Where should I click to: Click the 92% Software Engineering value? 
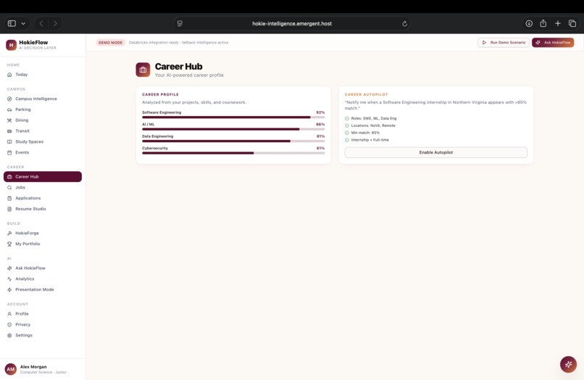tap(320, 112)
